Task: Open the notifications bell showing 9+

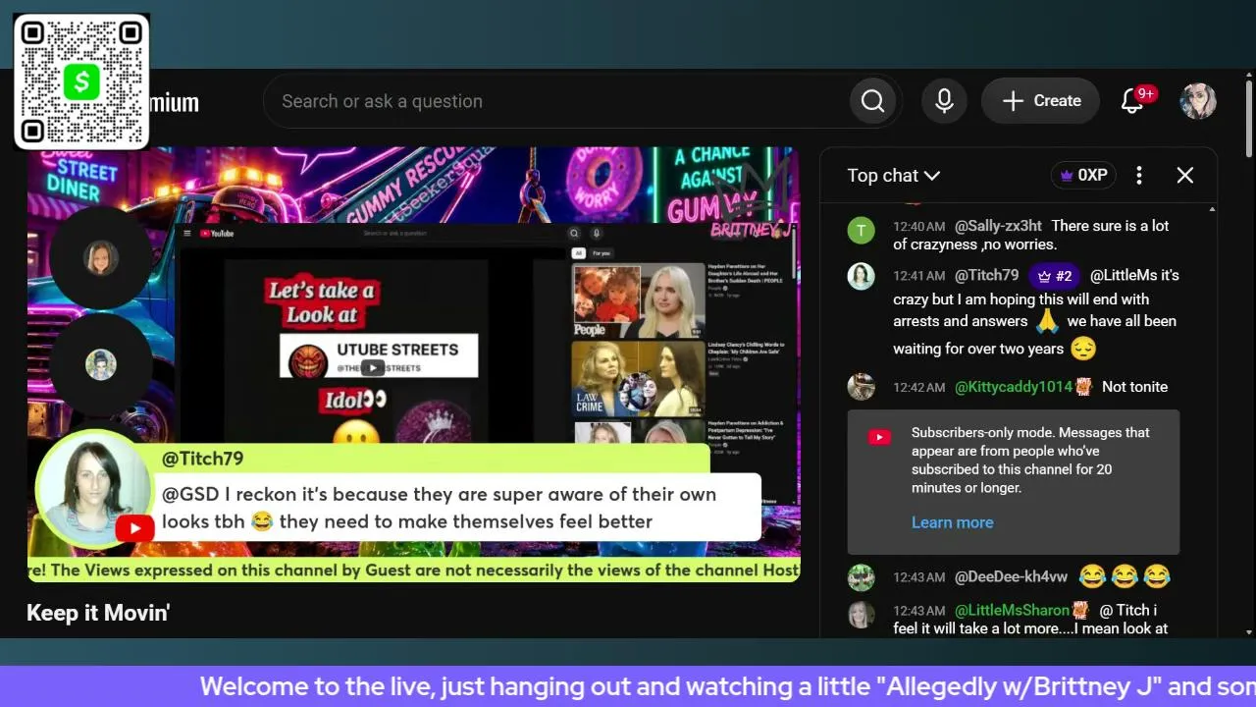Action: coord(1132,101)
